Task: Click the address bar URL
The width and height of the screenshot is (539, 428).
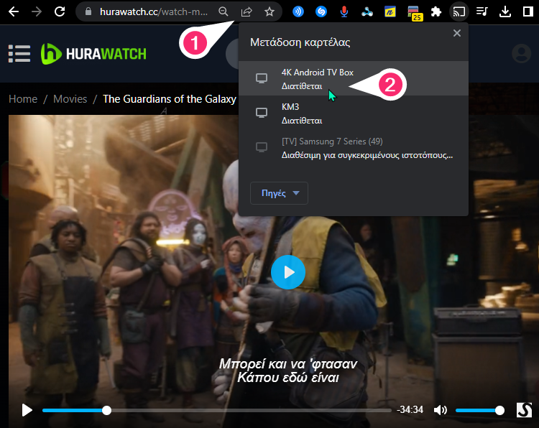Action: [154, 11]
